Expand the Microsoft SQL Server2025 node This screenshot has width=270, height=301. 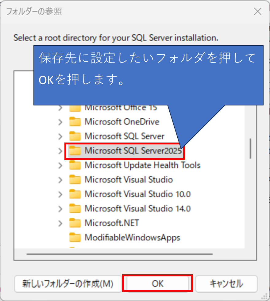[x=60, y=151]
